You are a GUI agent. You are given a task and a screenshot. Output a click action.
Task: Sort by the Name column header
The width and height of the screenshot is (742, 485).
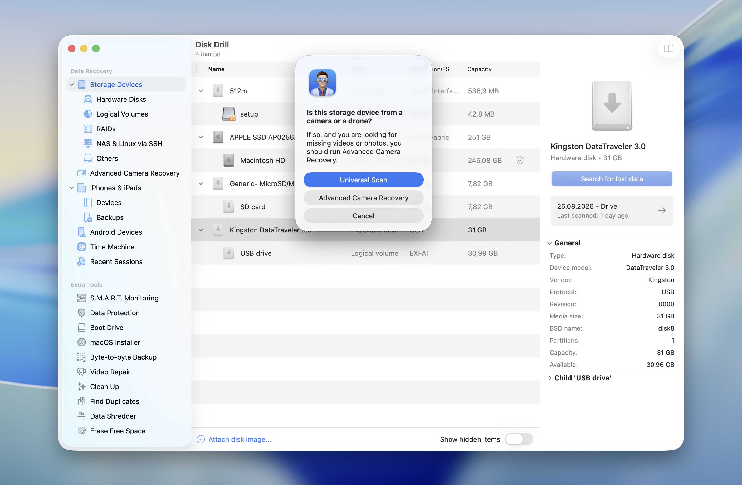(216, 69)
